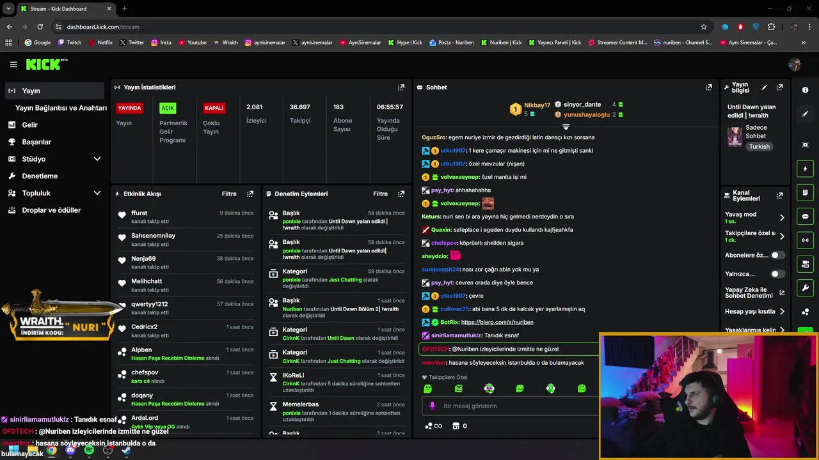Image resolution: width=819 pixels, height=460 pixels.
Task: Open the Yasaklanmış kelimeler arrow
Action: coord(782,330)
